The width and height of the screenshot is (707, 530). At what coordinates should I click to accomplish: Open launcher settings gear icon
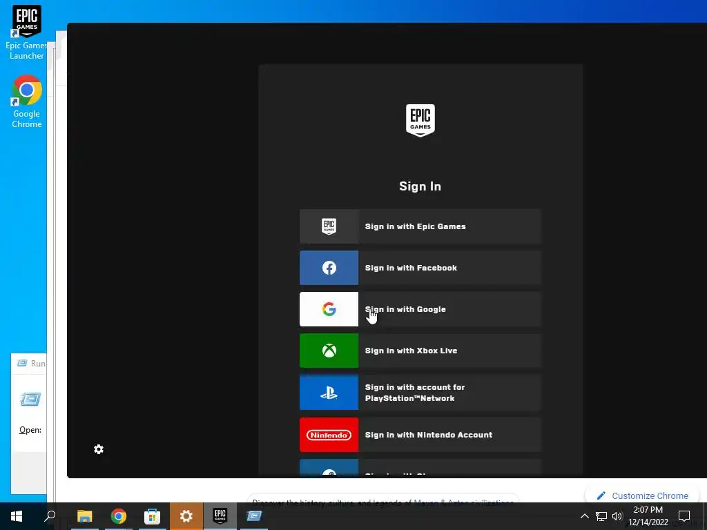(99, 449)
